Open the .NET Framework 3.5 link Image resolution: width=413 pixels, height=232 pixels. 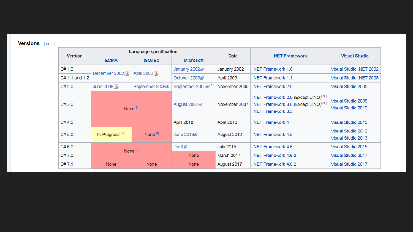tap(272, 112)
